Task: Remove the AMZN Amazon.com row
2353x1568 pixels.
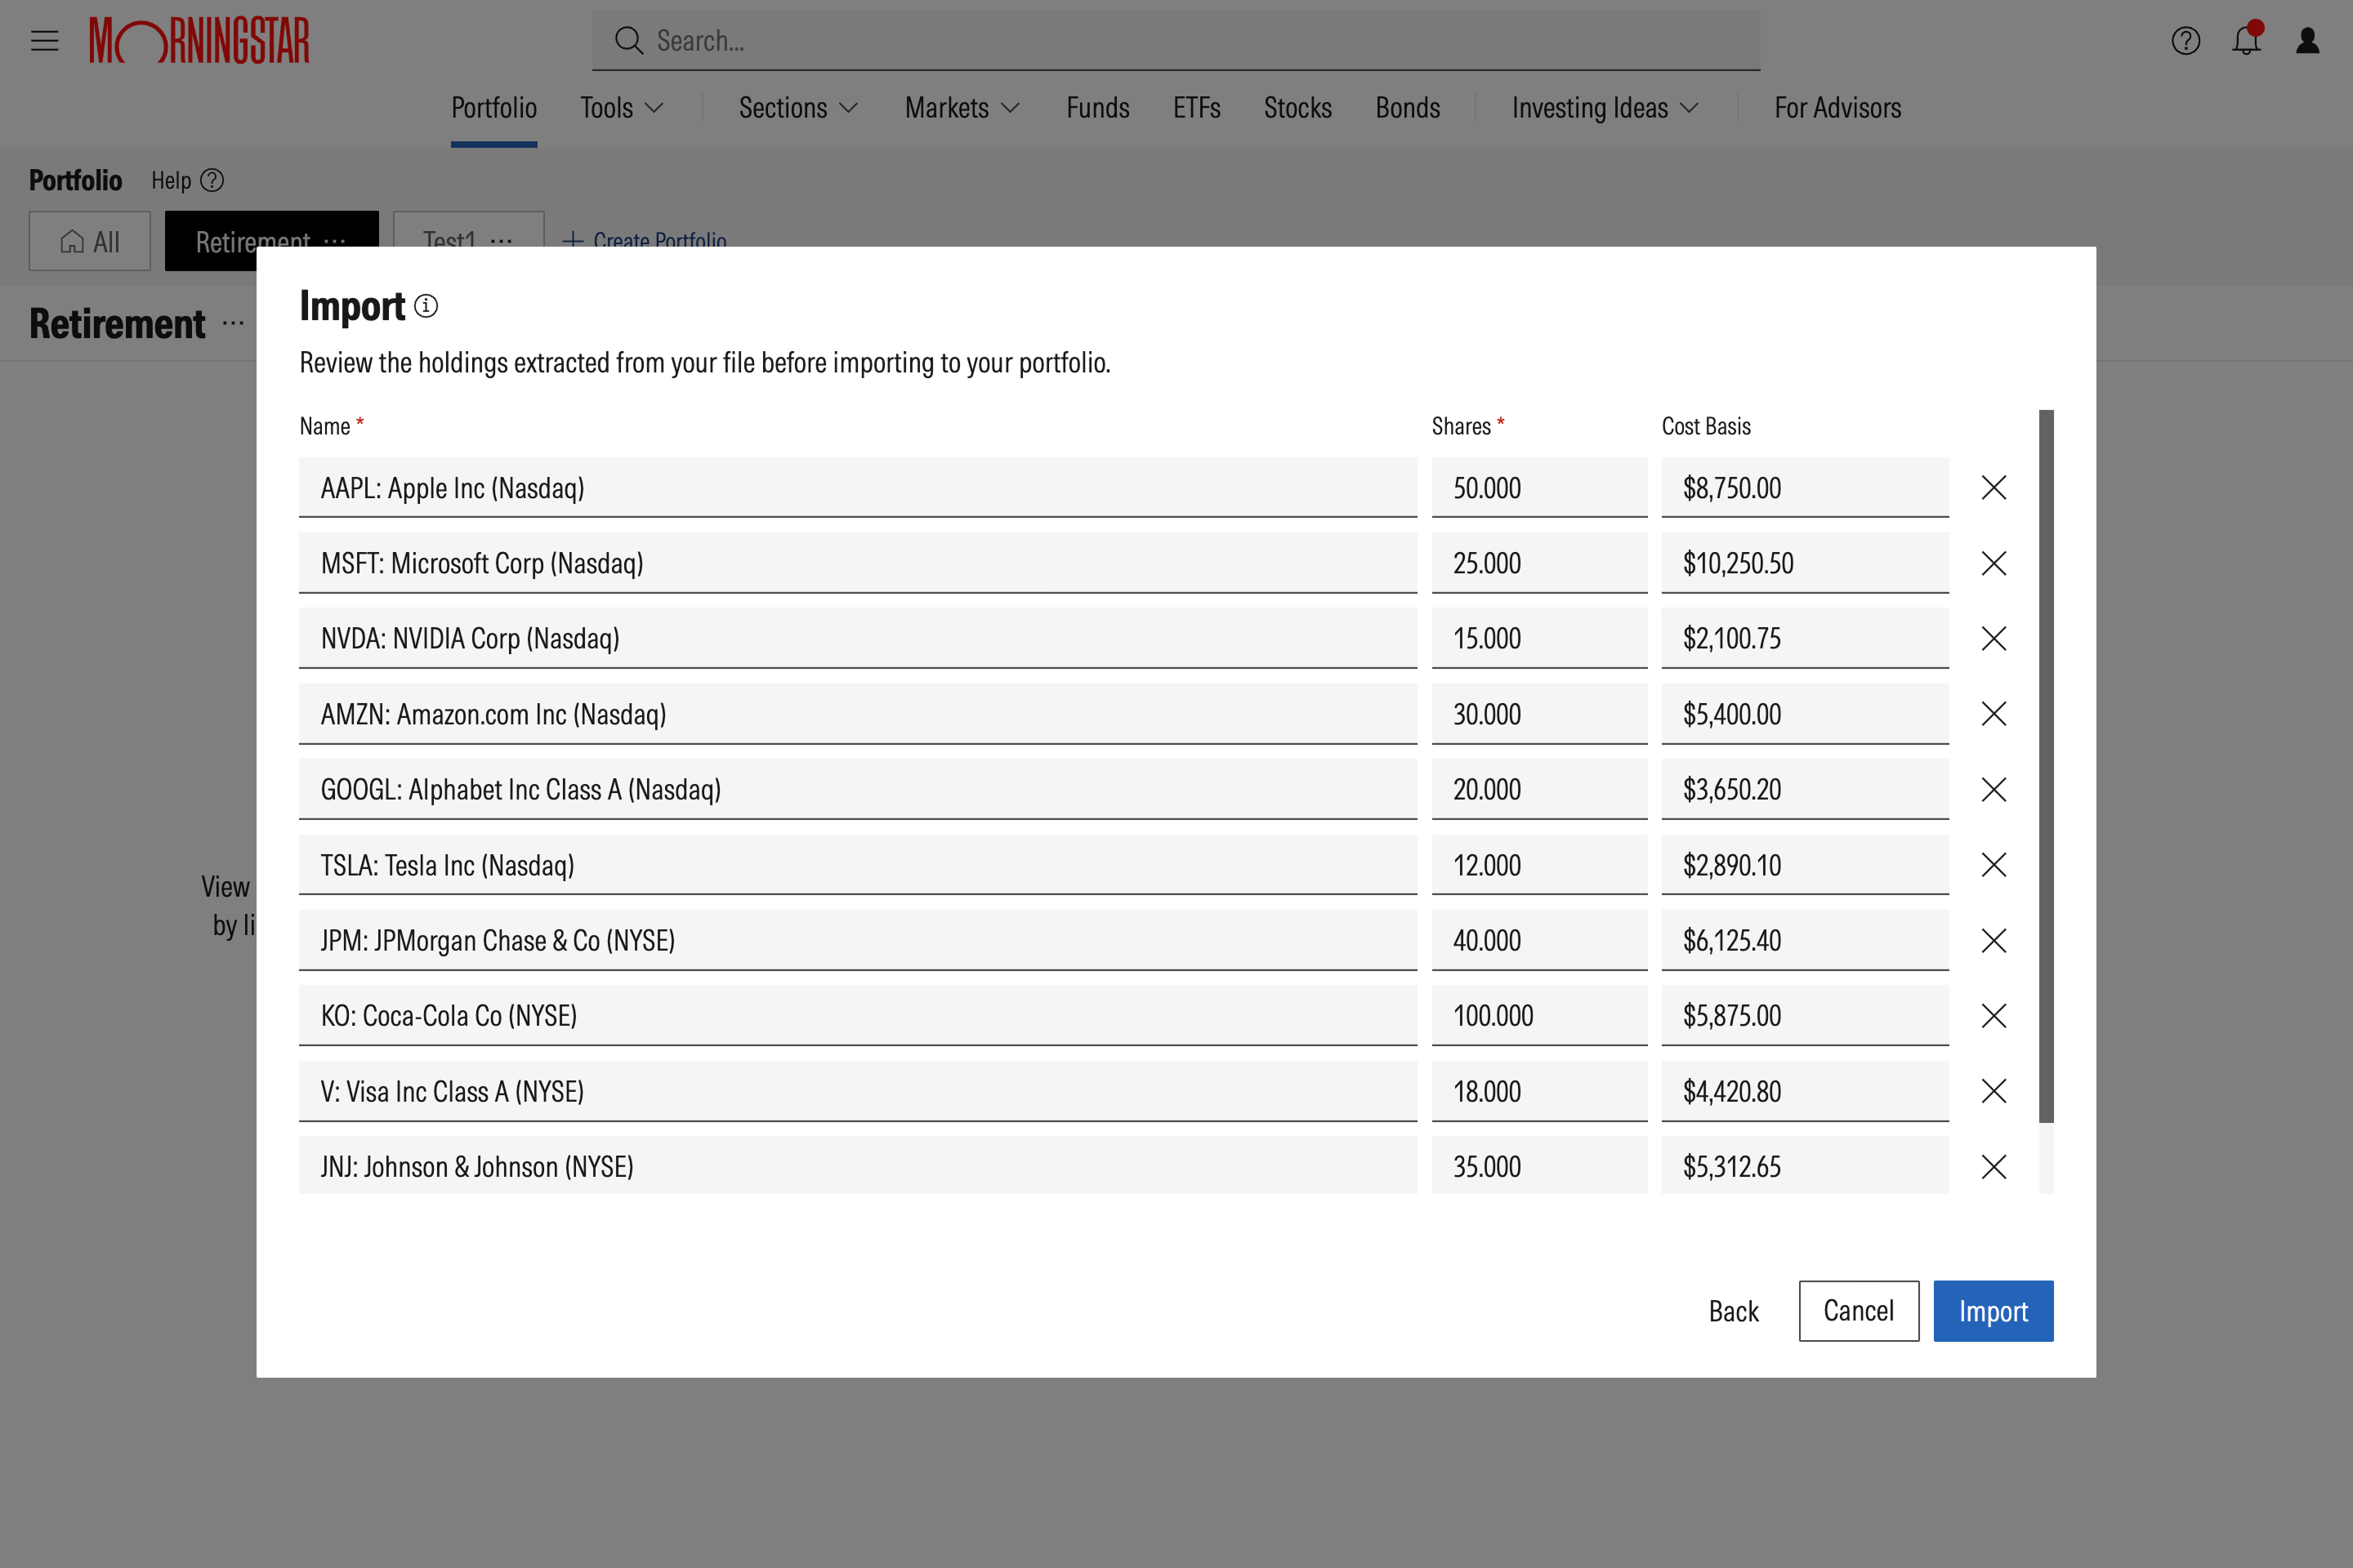Action: click(1994, 714)
